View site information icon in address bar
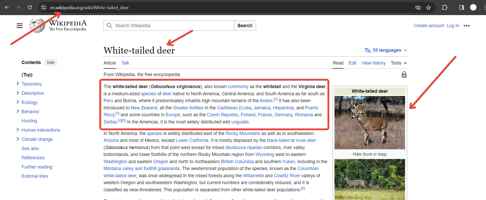Screen dimensions: 486x200 pyautogui.click(x=44, y=7)
